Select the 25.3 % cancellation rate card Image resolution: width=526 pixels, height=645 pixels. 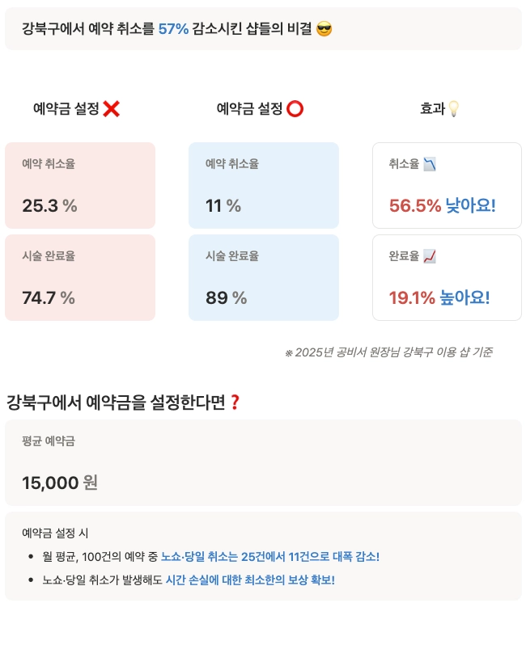point(80,185)
